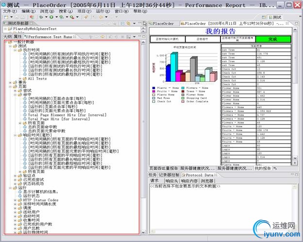This screenshot has height=242, width=303.
Task: Close the Performance Test Runs tab
Action: (75, 37)
